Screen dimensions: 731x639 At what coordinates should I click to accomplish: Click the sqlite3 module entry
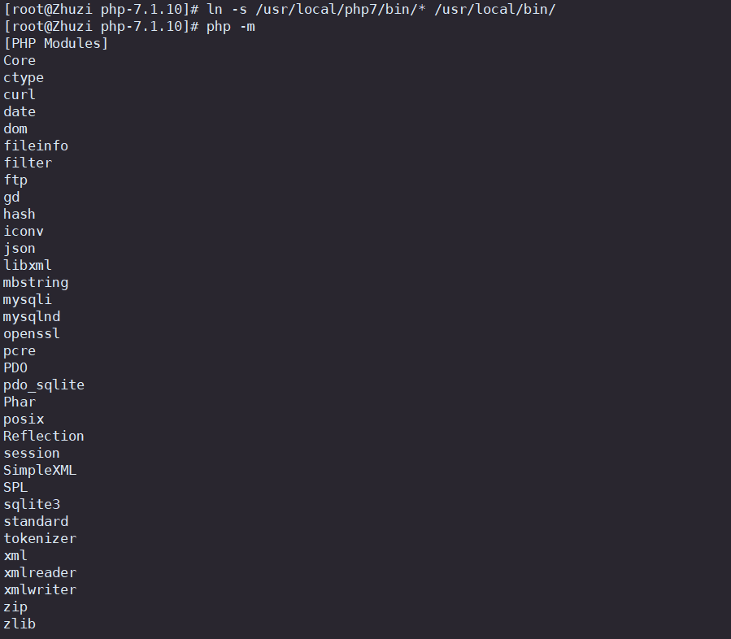pyautogui.click(x=32, y=504)
